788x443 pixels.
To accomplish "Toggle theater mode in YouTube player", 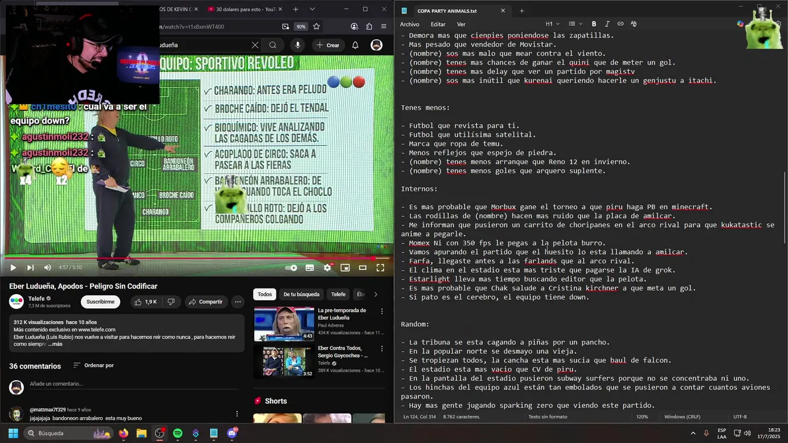I will pyautogui.click(x=363, y=268).
